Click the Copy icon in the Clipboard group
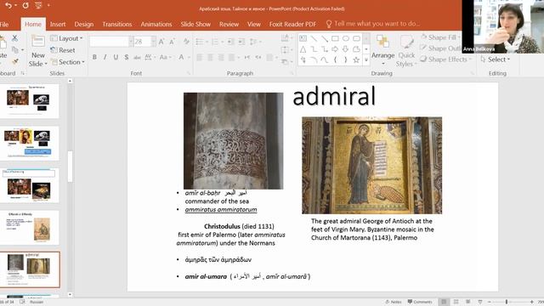 (x=14, y=50)
